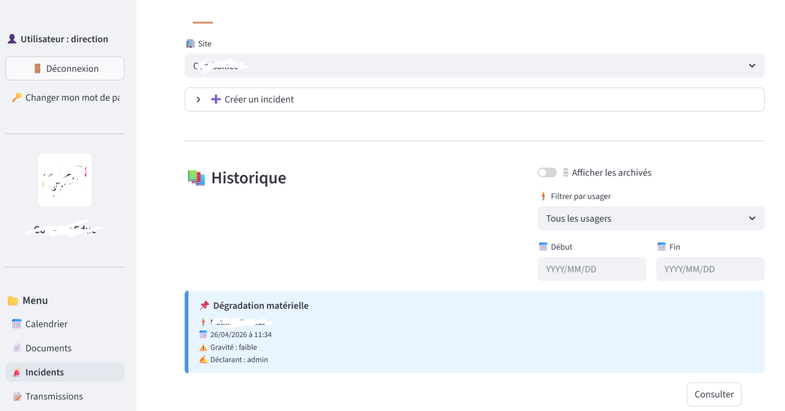The image size is (785, 411).
Task: Click the Utilisateur : direction label
Action: [64, 39]
